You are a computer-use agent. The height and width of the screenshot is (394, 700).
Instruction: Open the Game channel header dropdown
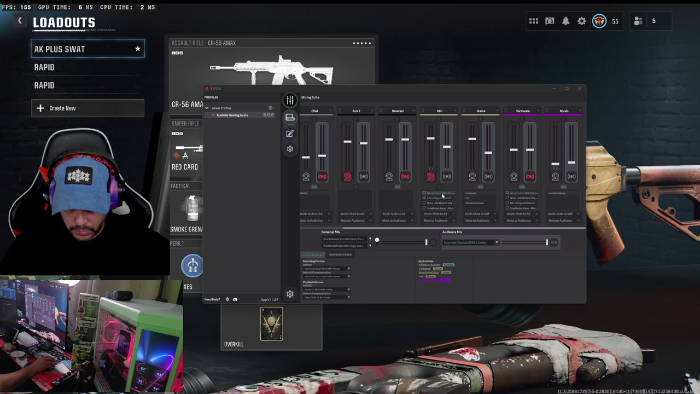[x=497, y=111]
